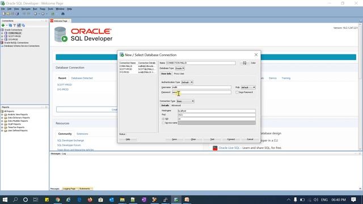This screenshot has height=204, width=363.
Task: Click the connection Name input field
Action: click(201, 63)
